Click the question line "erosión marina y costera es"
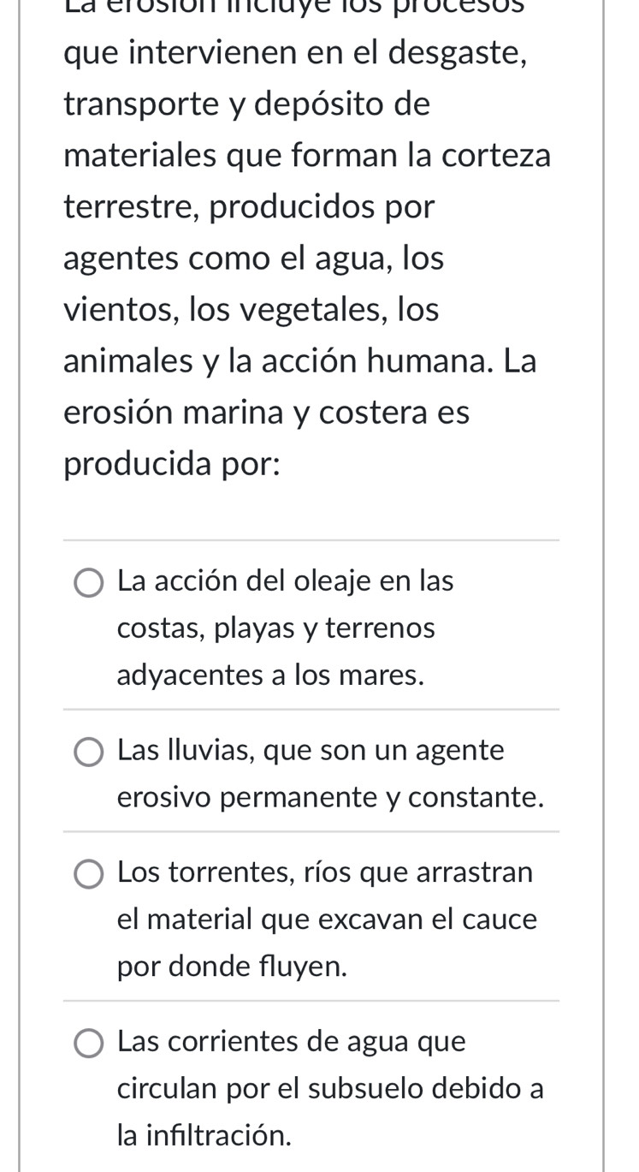 point(267,413)
